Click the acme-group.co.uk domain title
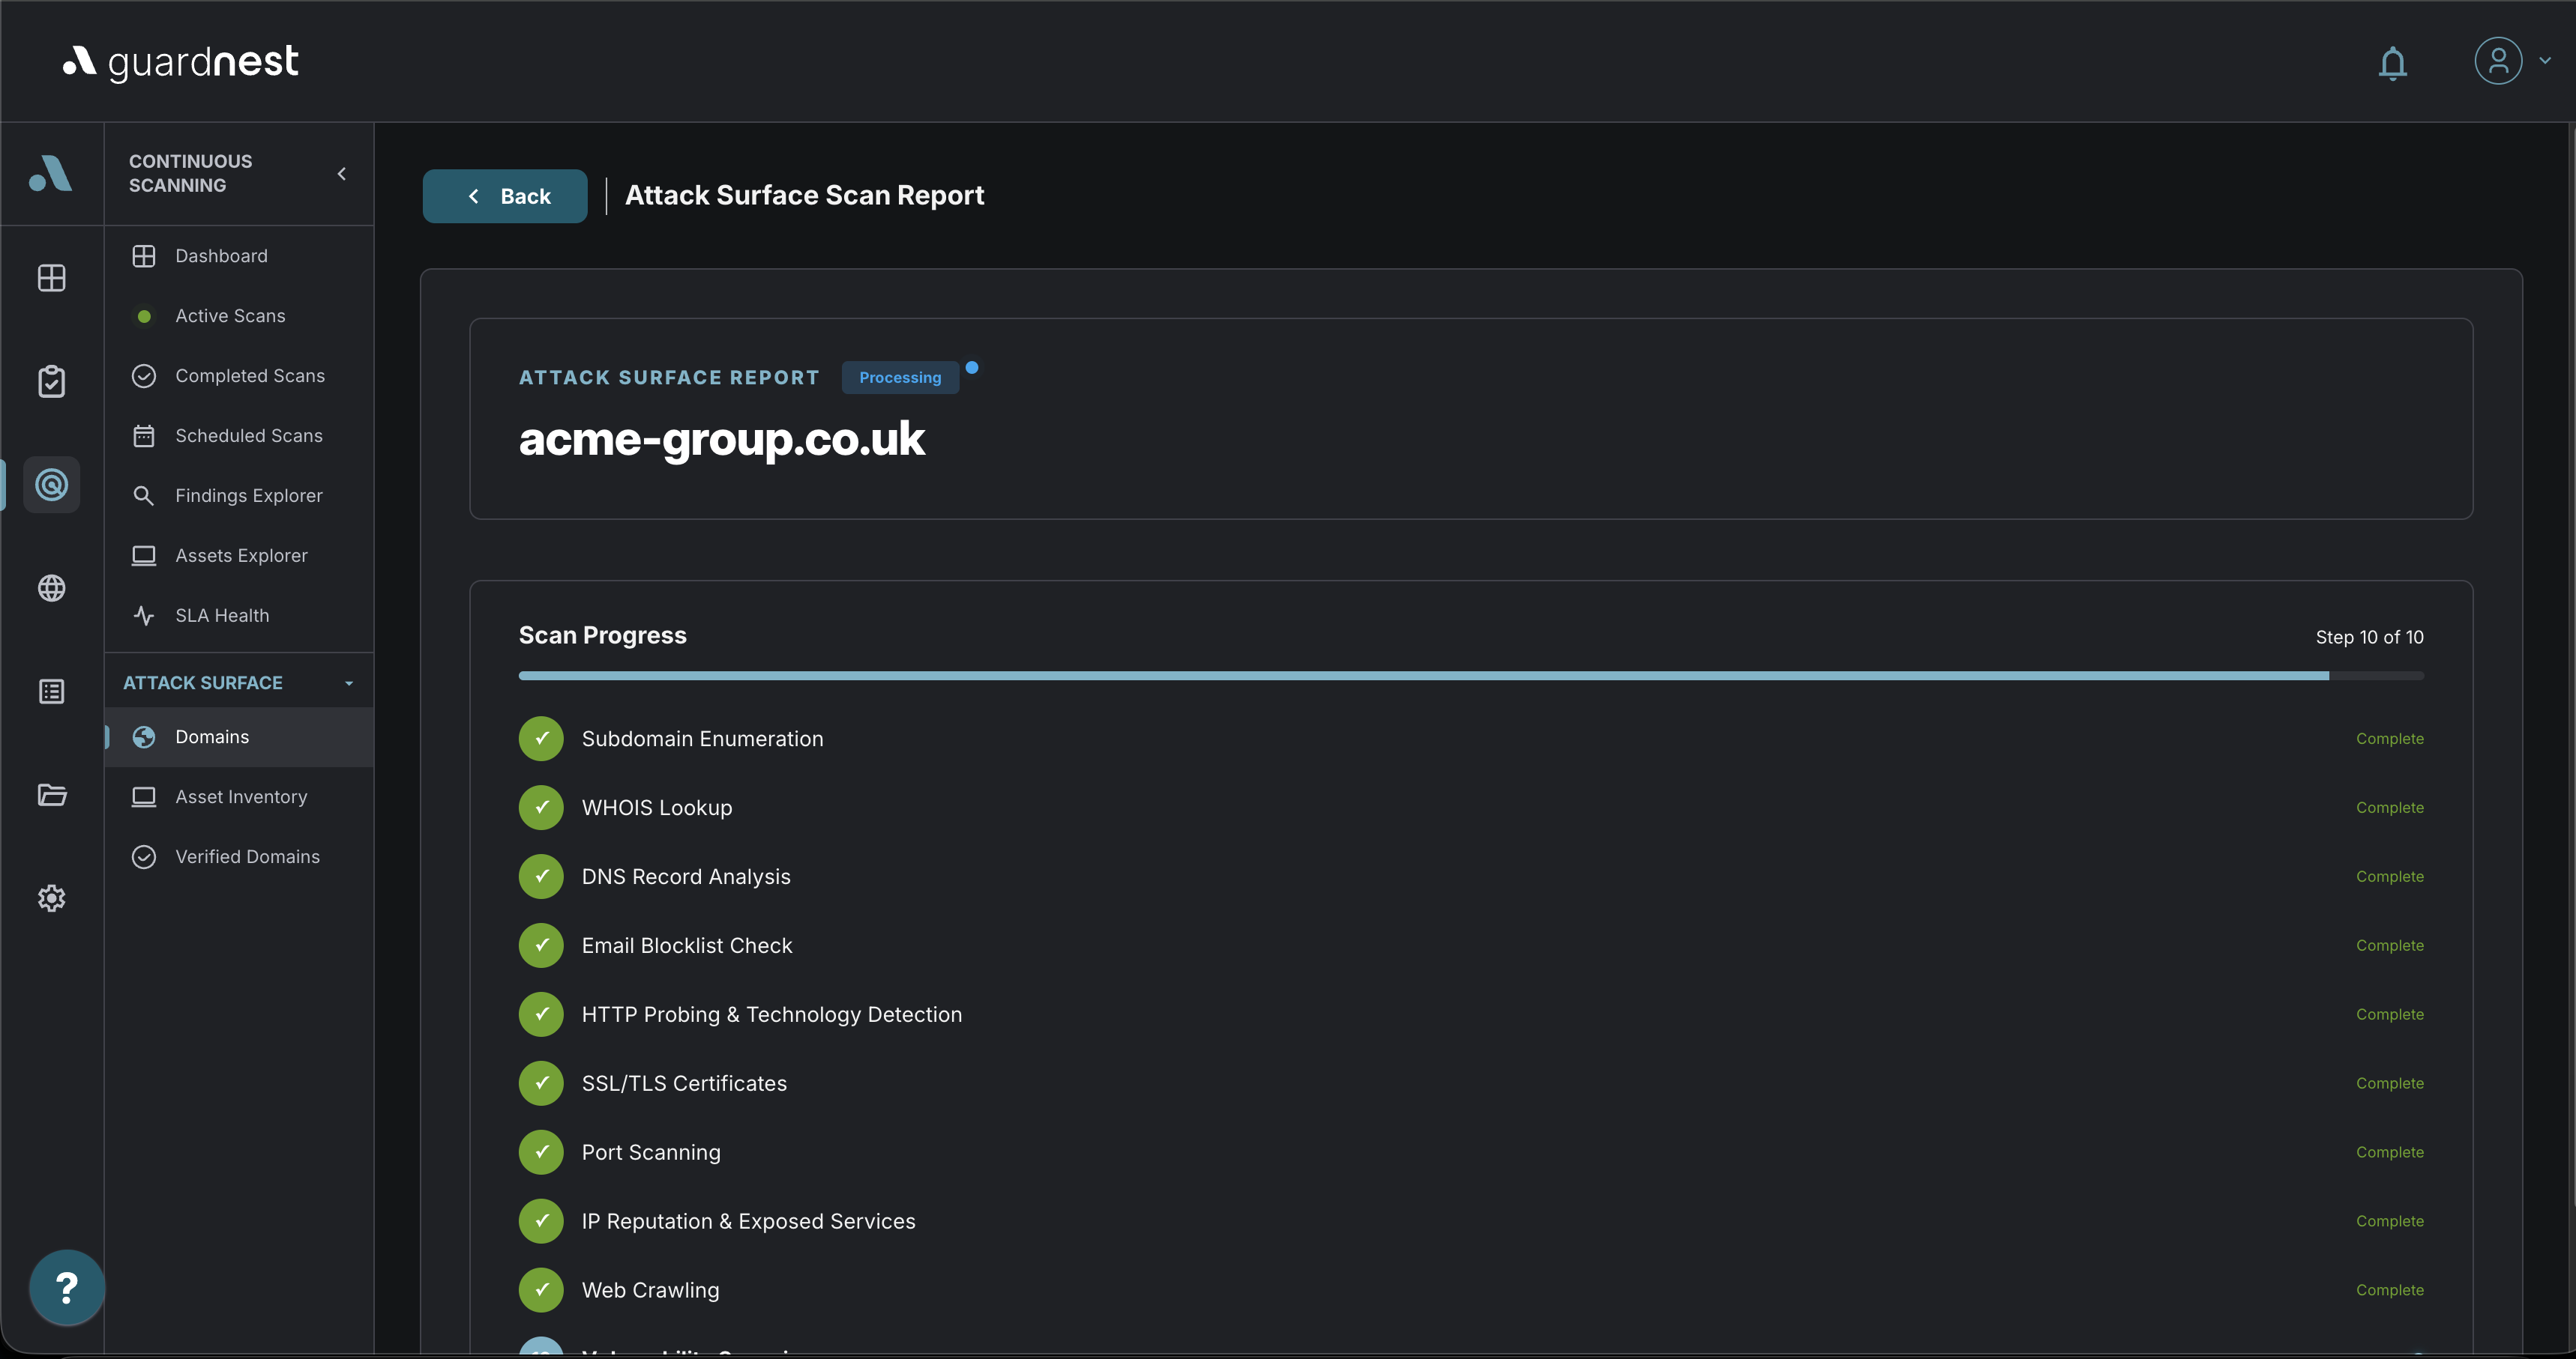The image size is (2576, 1359). tap(722, 439)
